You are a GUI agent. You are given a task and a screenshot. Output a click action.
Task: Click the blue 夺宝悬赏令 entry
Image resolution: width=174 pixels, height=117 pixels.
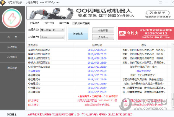pos(34,71)
